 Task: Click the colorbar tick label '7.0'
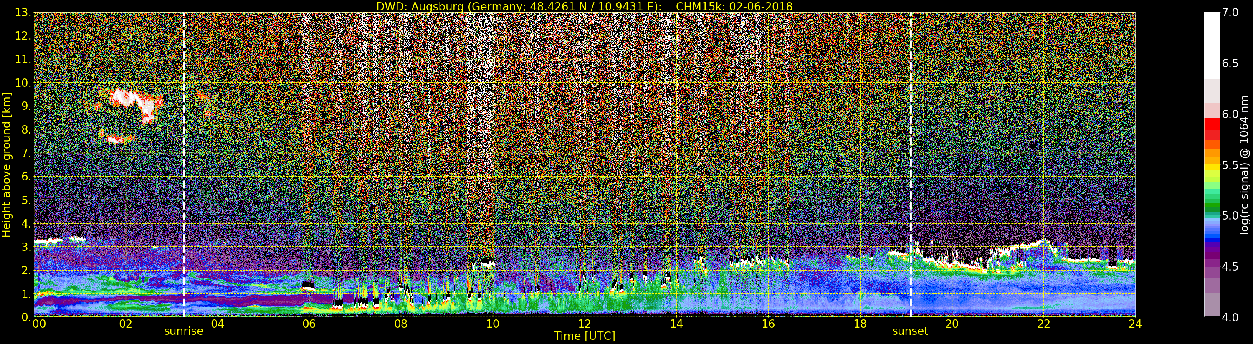pos(1230,13)
